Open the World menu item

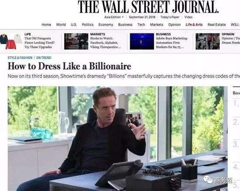(61, 24)
